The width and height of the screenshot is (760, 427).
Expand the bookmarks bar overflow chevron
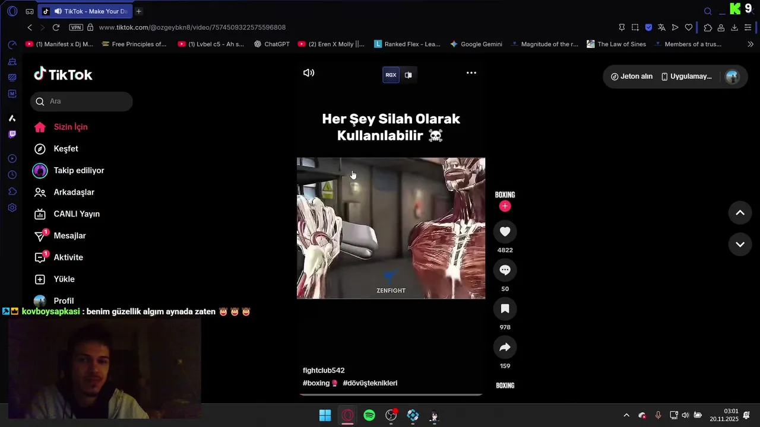[750, 44]
